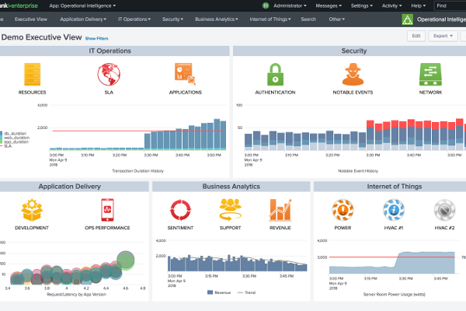Expand the Application Delivery menu
This screenshot has height=311, width=466.
click(83, 18)
